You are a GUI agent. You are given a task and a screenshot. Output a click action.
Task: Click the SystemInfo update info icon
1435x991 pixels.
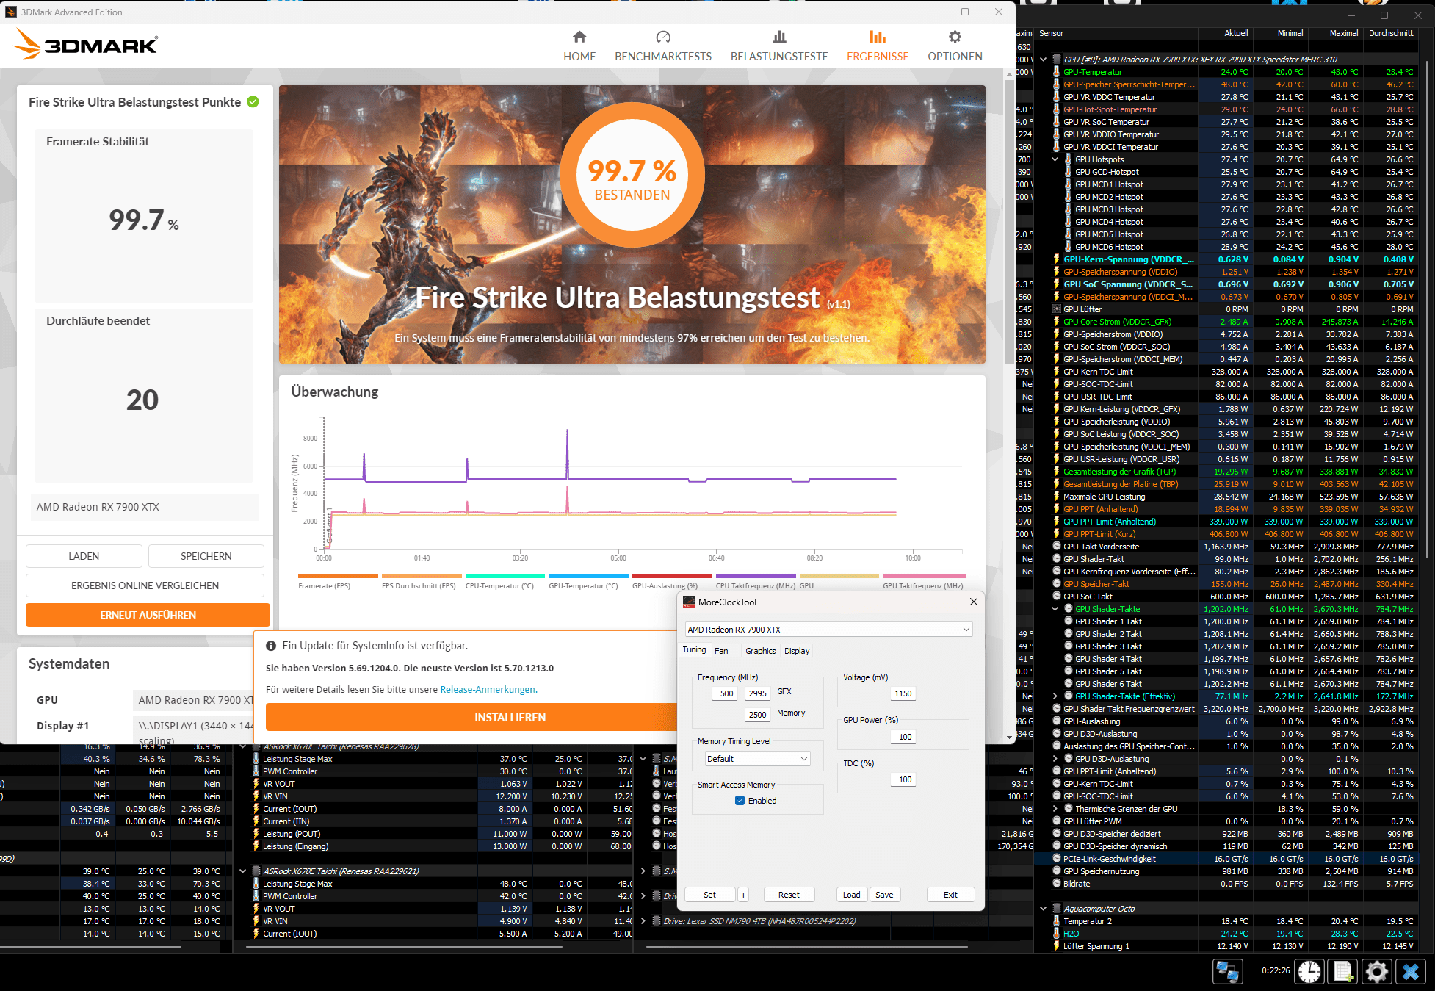[x=271, y=646]
